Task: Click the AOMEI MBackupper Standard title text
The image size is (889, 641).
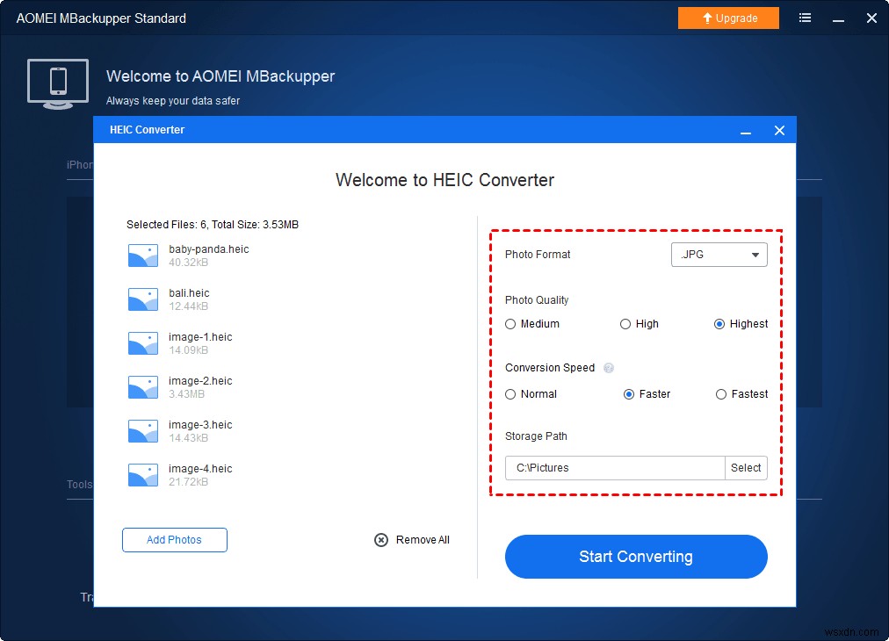Action: [x=99, y=18]
